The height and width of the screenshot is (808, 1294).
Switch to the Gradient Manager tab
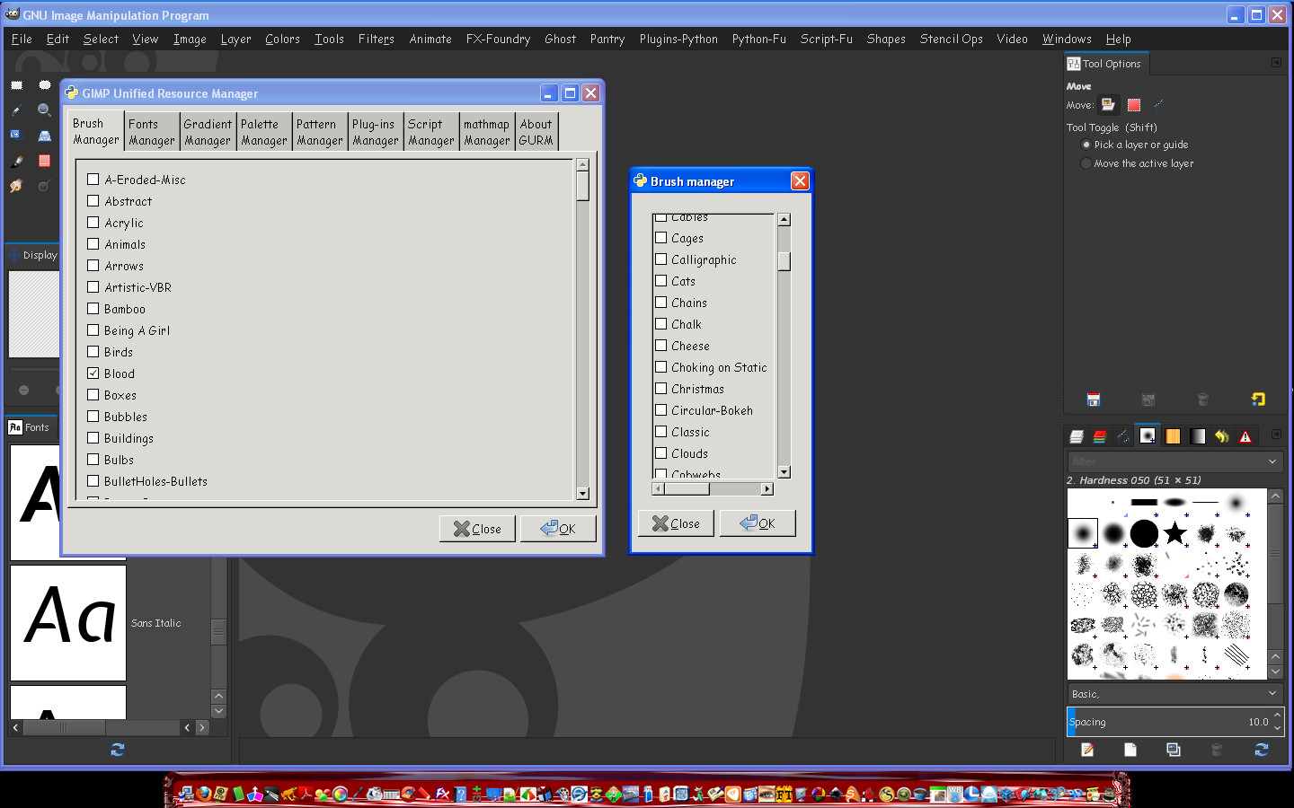[x=208, y=132]
